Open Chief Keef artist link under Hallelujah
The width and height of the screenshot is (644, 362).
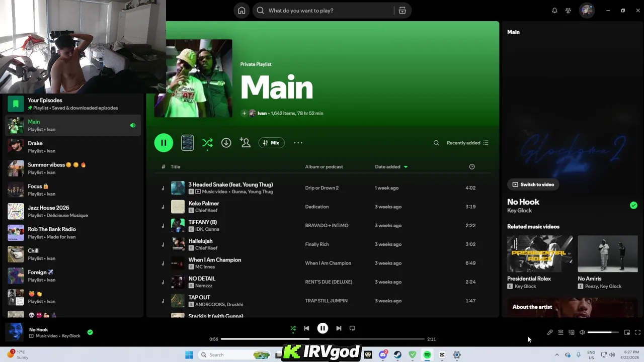206,248
